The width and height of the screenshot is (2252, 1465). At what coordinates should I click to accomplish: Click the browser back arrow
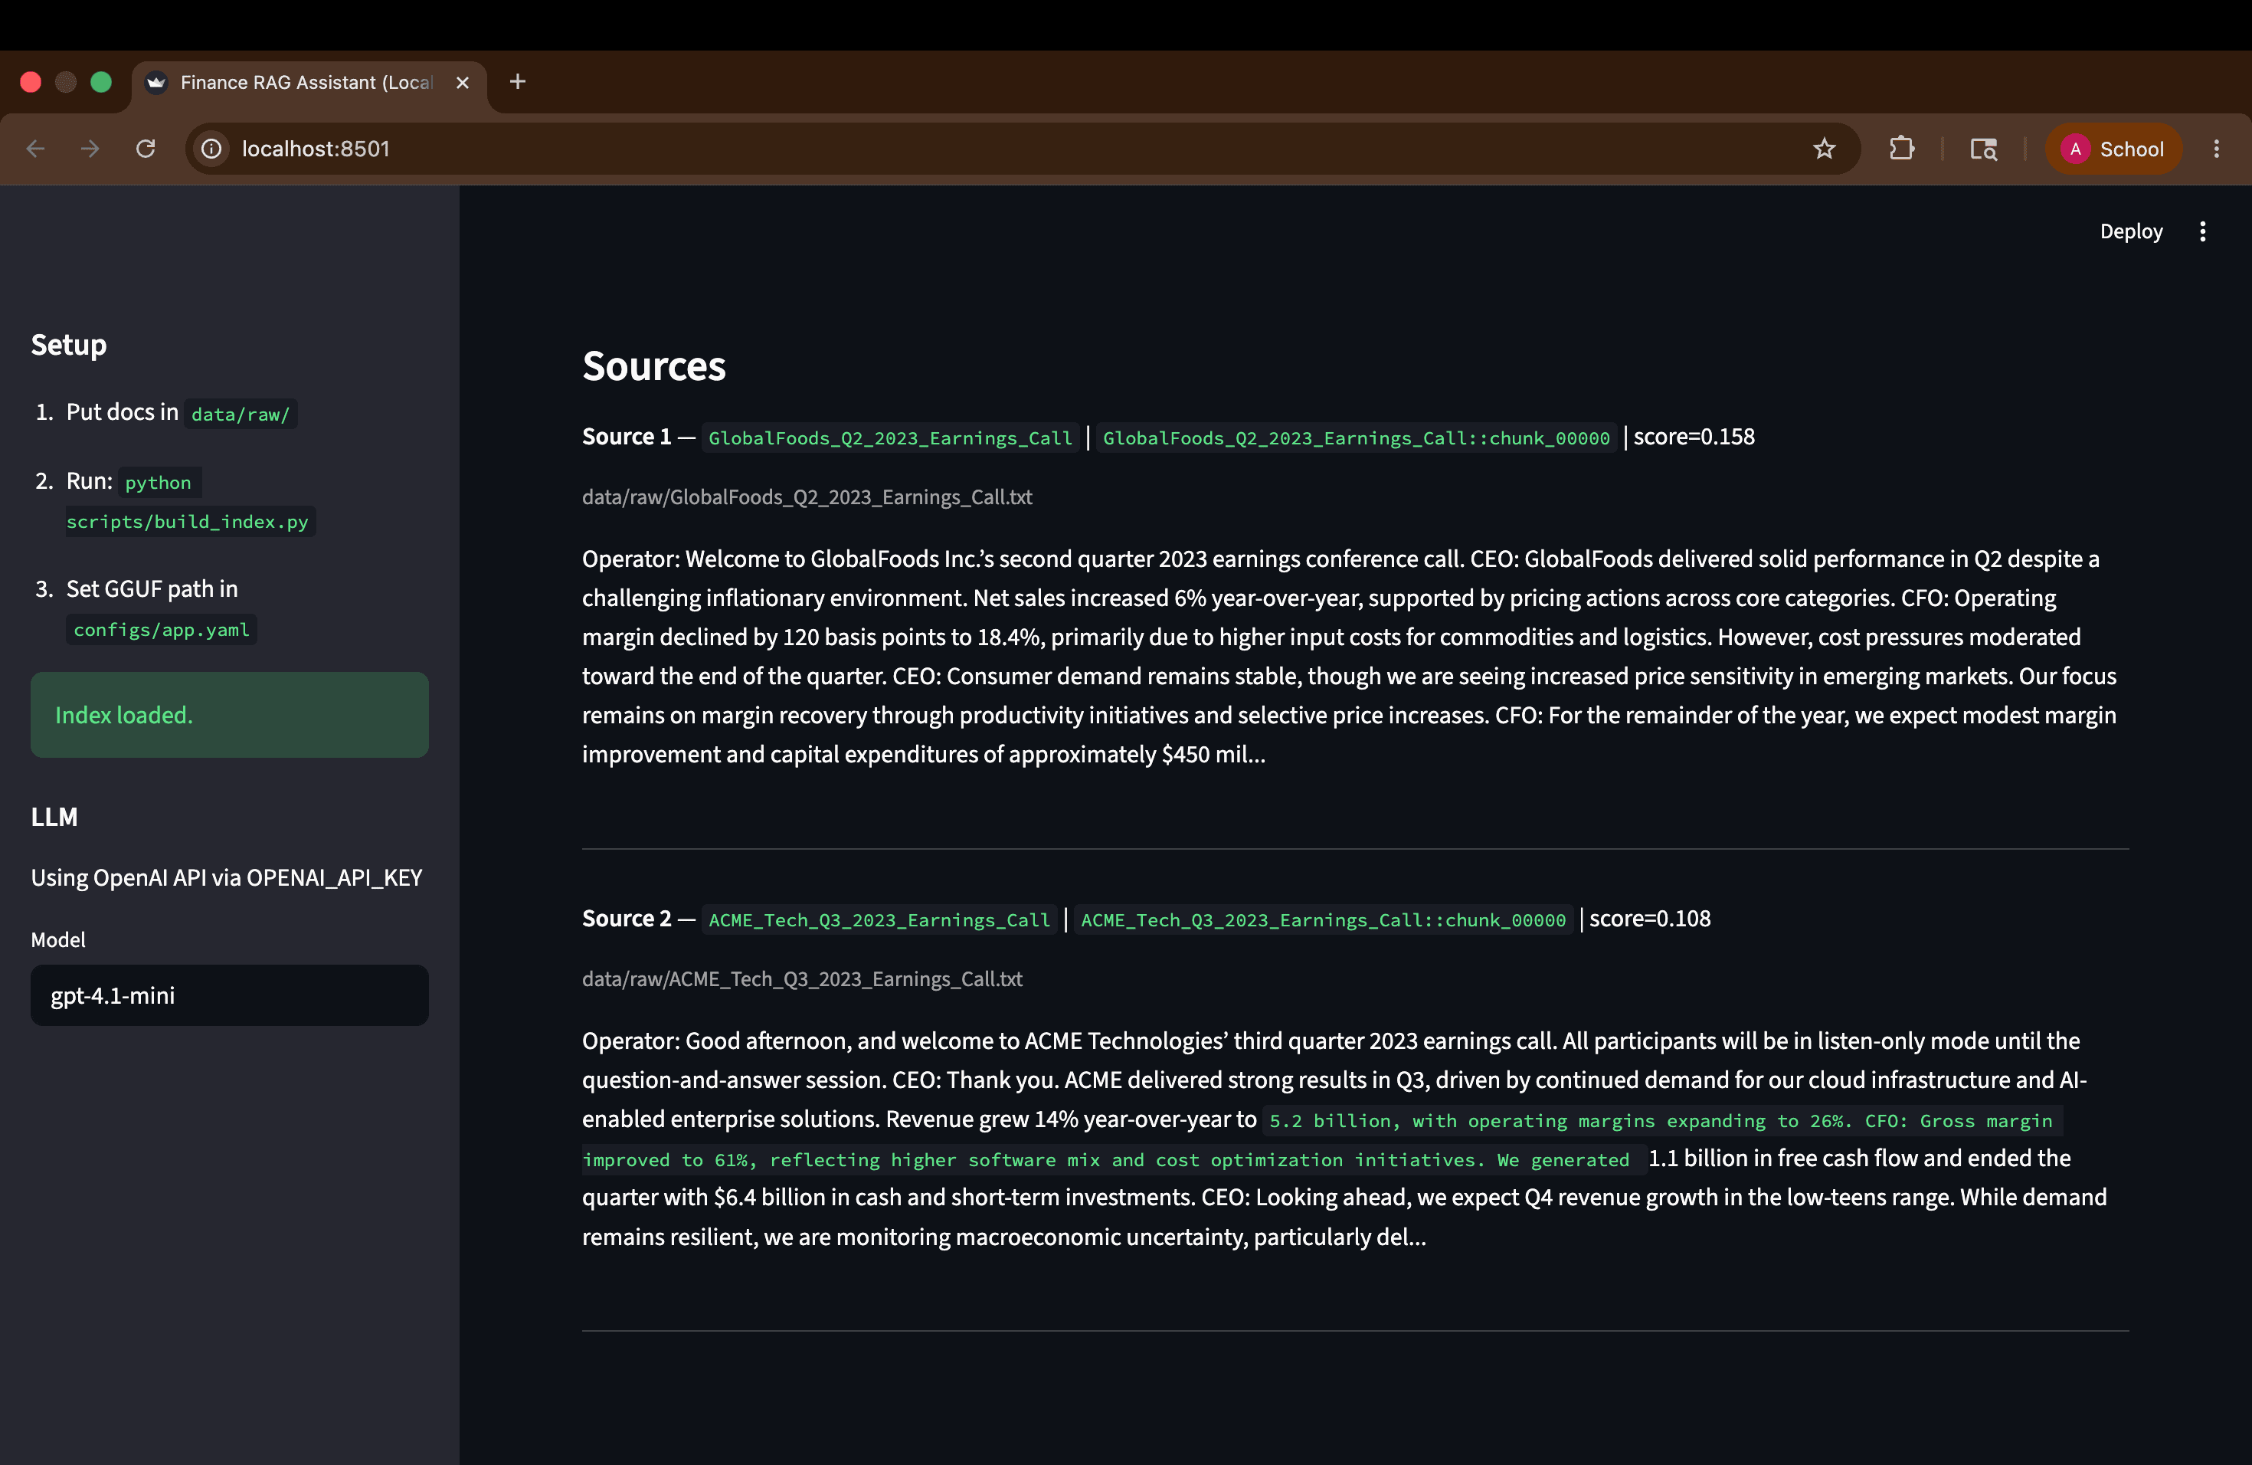[35, 149]
